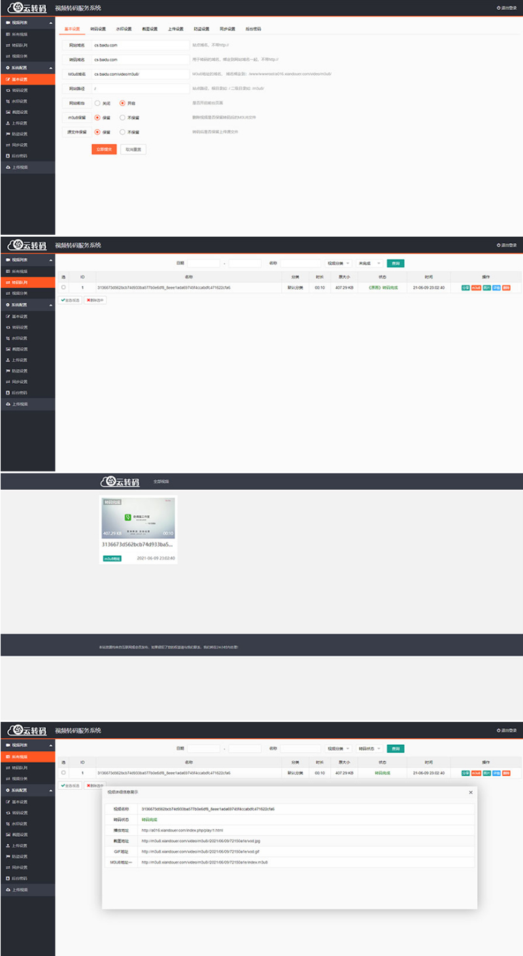Screen dimensions: 523x956
Task: Select 不保留 for the 源文件保留 option
Action: click(x=122, y=132)
